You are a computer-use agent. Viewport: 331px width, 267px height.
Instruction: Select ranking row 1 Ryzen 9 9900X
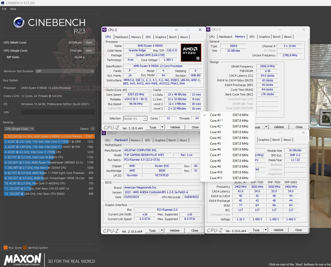pyautogui.click(x=49, y=136)
